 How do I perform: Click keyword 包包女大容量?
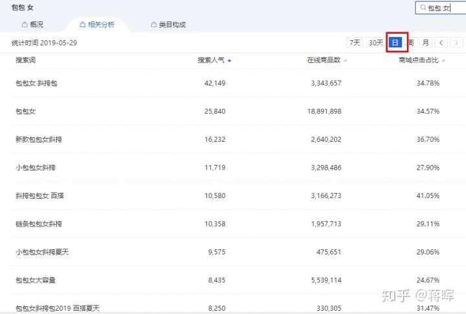[x=36, y=280]
